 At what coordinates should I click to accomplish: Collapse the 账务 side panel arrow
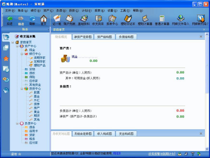[x=48, y=30]
